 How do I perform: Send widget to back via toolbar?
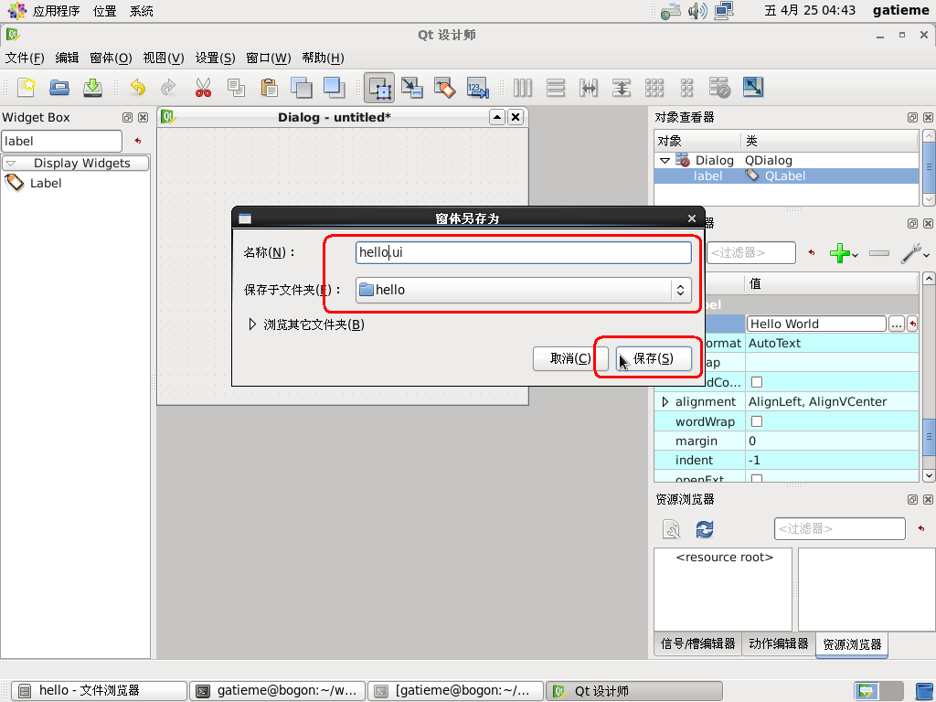pos(302,88)
